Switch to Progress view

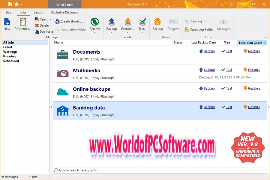[x=173, y=24]
